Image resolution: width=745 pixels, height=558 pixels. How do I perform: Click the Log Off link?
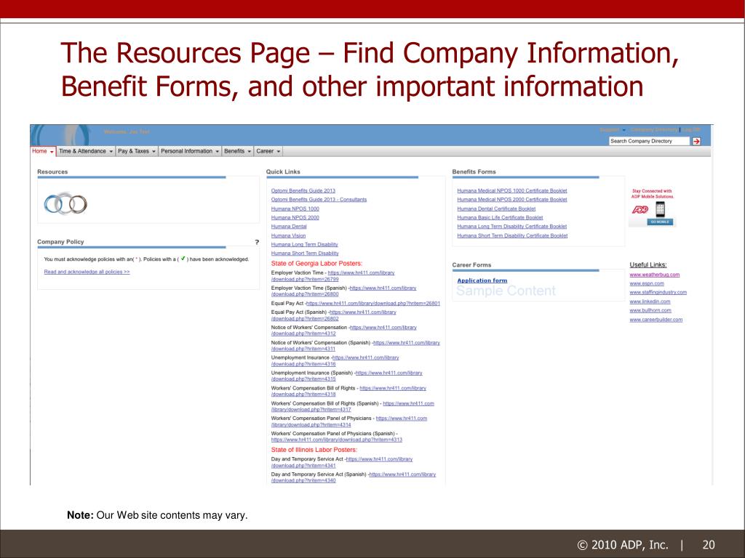692,130
